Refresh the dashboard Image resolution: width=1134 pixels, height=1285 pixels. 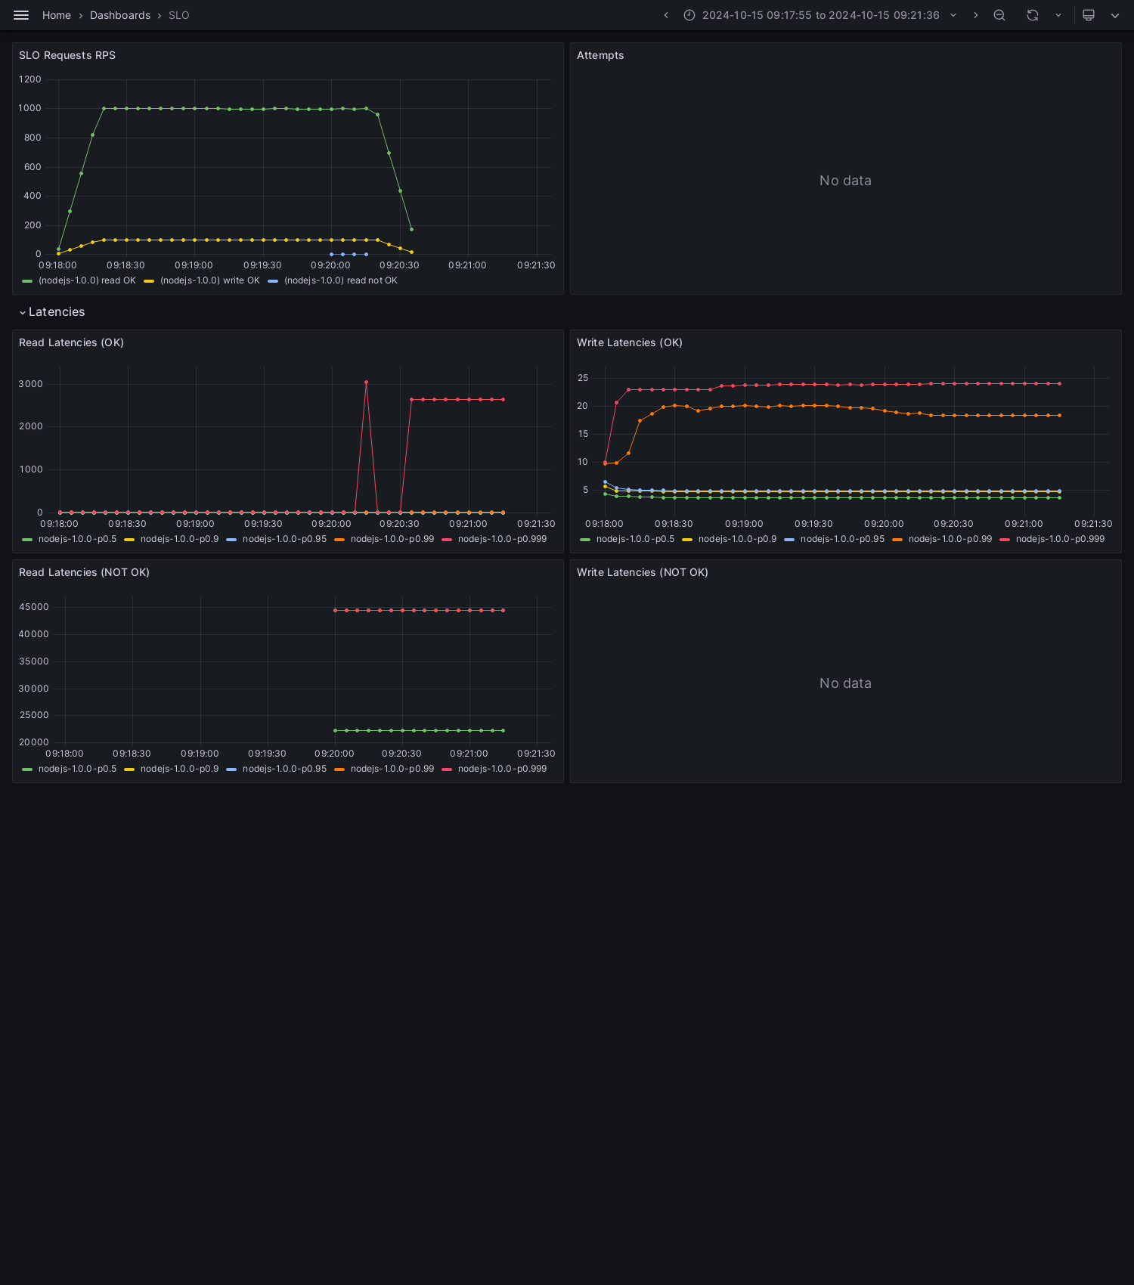point(1032,15)
